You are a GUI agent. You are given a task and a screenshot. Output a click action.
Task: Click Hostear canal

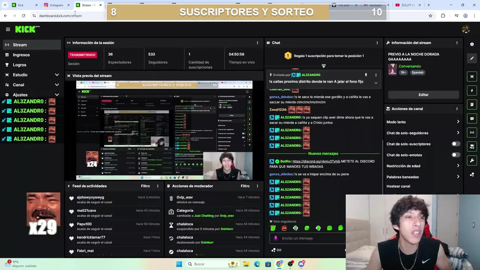(x=398, y=186)
